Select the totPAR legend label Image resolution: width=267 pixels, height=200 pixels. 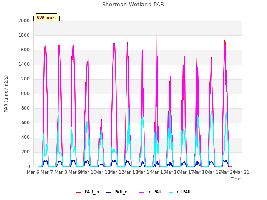[x=154, y=192]
